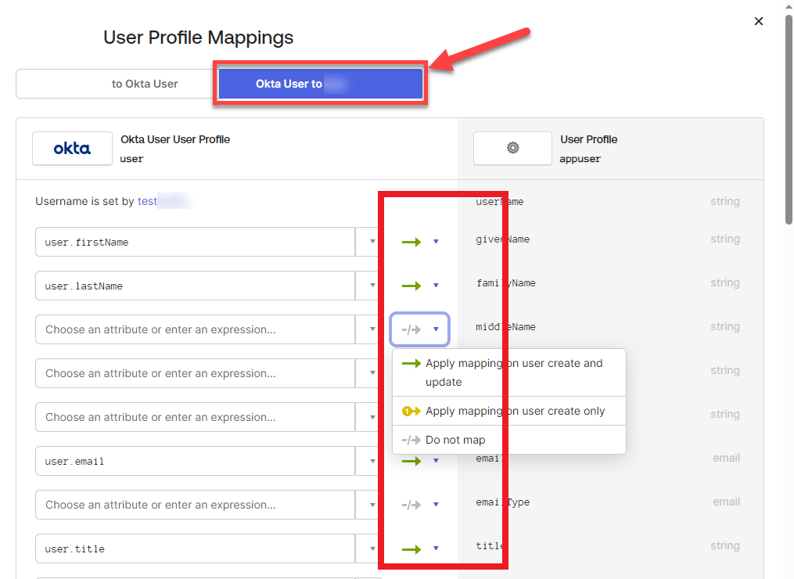Click the 'emailType' attribute label
Viewport: 794px width, 579px height.
pyautogui.click(x=502, y=502)
